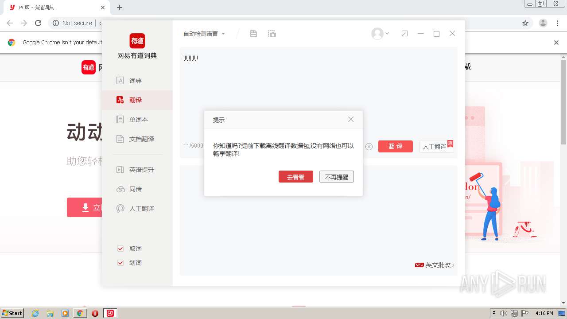Open Internet Explorer from the taskbar

(35, 313)
